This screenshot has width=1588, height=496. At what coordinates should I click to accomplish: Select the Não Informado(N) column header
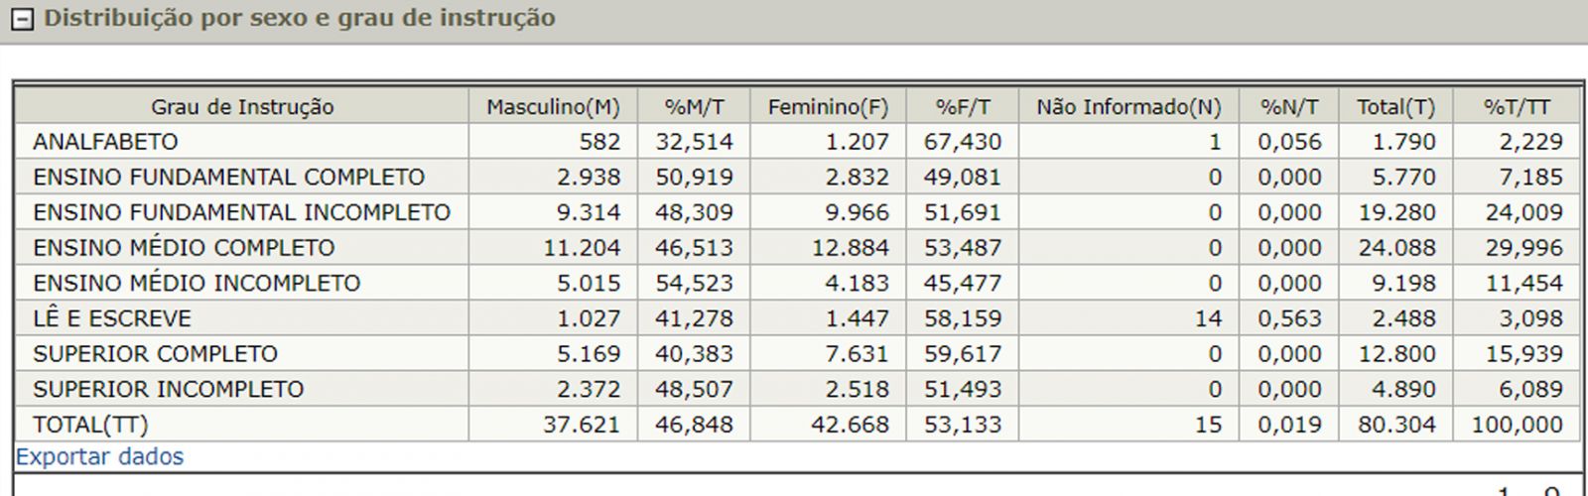point(1128,107)
